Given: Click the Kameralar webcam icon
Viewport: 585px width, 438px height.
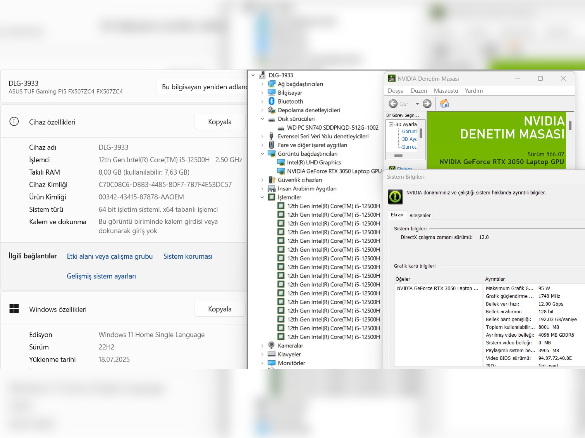Looking at the screenshot, I should [271, 345].
